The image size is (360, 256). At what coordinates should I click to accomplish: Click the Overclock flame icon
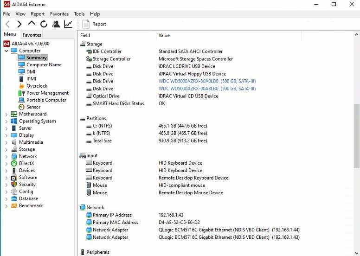tap(21, 86)
